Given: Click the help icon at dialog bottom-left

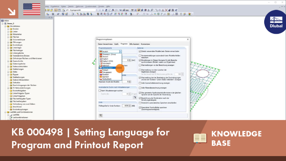Looking at the screenshot, I should pyautogui.click(x=101, y=115).
